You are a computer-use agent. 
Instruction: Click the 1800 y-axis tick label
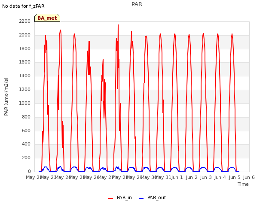[x=25, y=48]
